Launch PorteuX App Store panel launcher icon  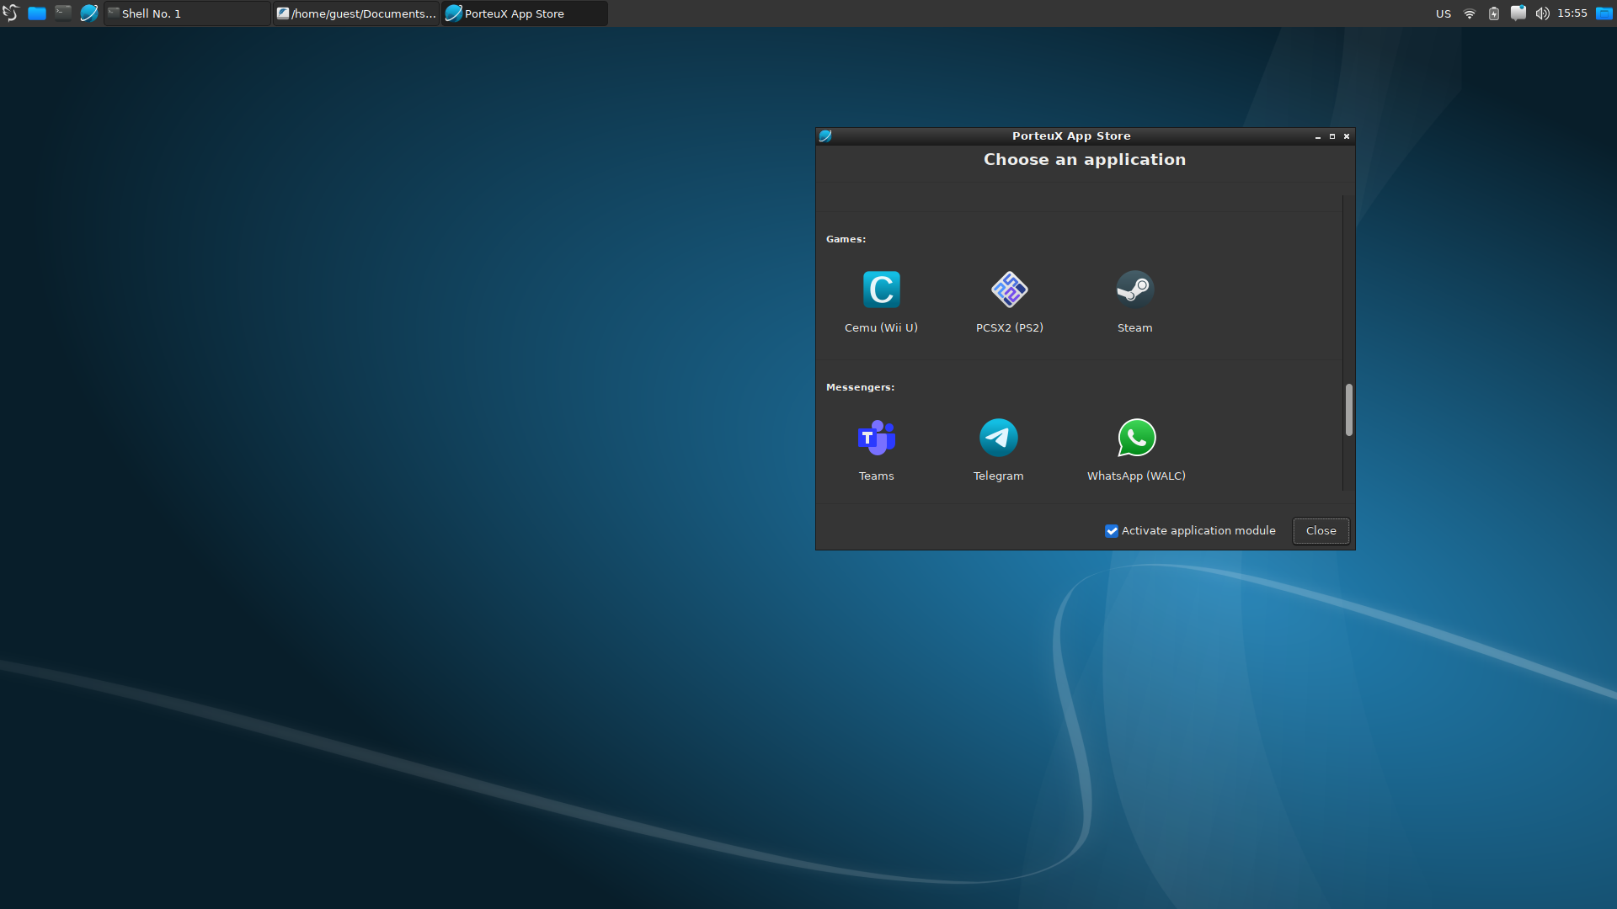(88, 13)
